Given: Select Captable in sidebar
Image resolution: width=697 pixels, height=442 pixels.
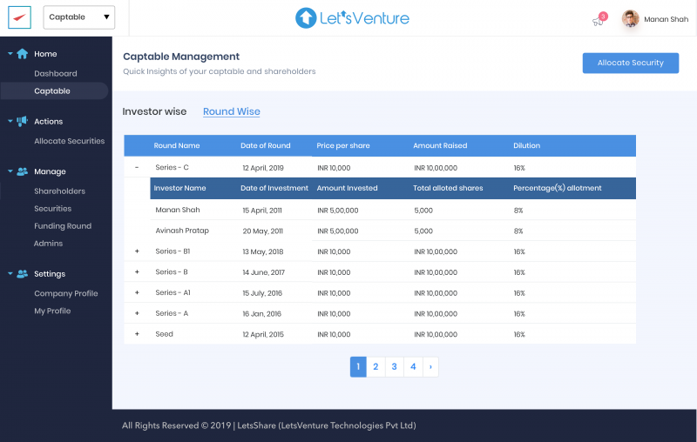Looking at the screenshot, I should tap(54, 91).
